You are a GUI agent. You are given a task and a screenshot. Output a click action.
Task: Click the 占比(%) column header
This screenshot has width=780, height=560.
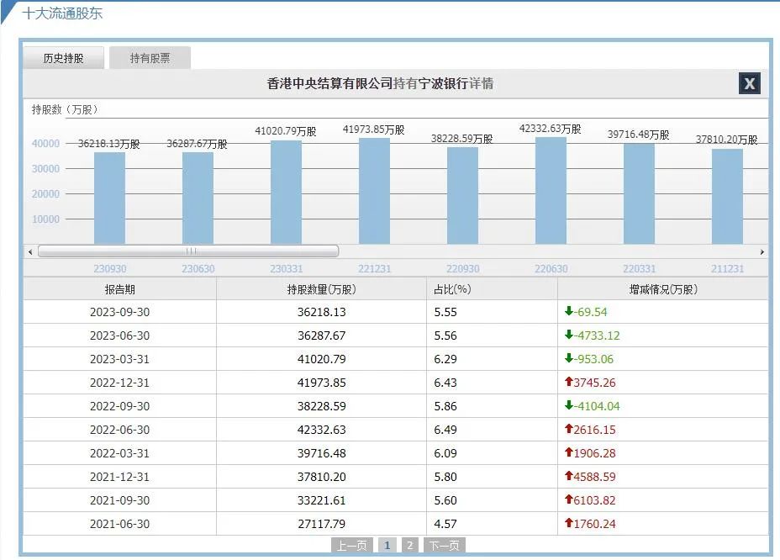[x=492, y=289]
